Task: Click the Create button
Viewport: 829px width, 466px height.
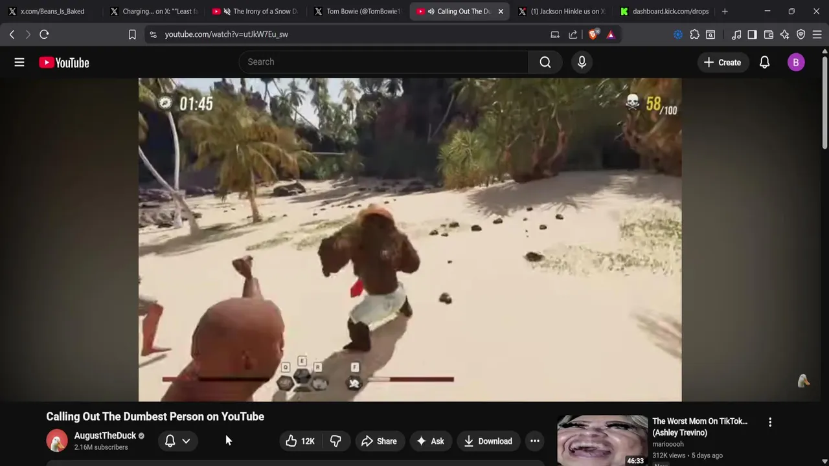Action: [x=722, y=62]
